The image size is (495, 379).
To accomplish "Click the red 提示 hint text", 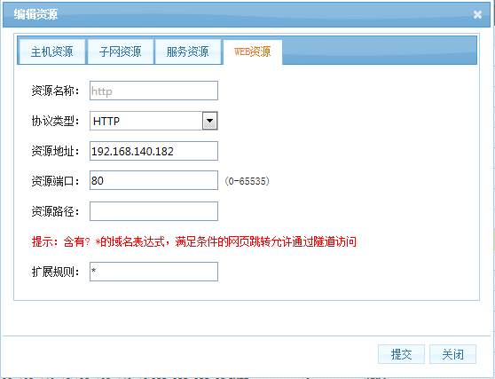I will point(194,241).
